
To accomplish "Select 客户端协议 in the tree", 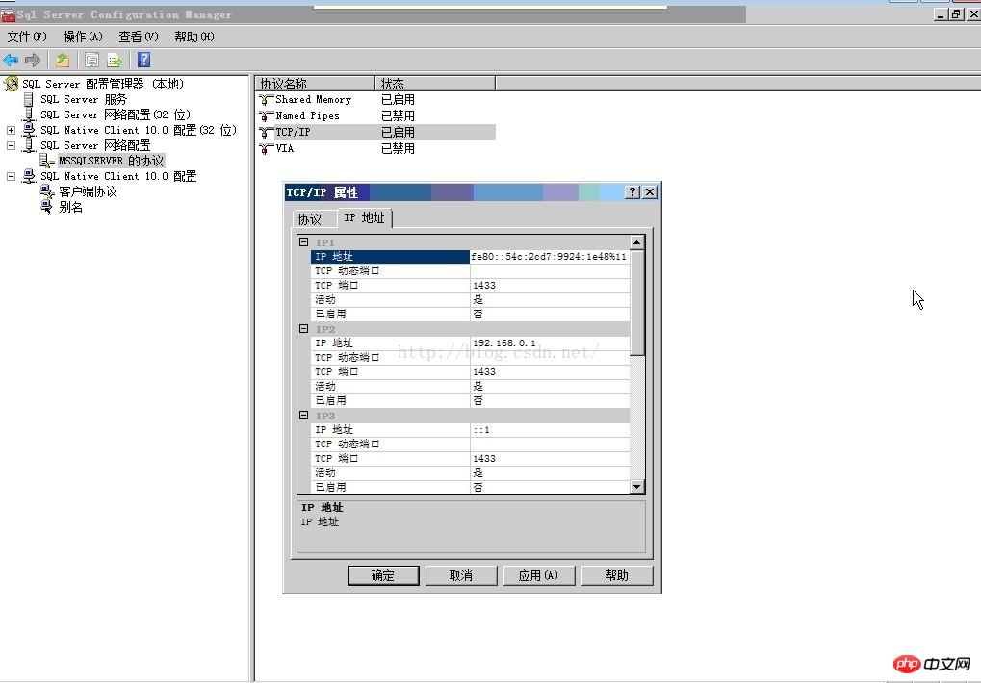I will pyautogui.click(x=89, y=191).
